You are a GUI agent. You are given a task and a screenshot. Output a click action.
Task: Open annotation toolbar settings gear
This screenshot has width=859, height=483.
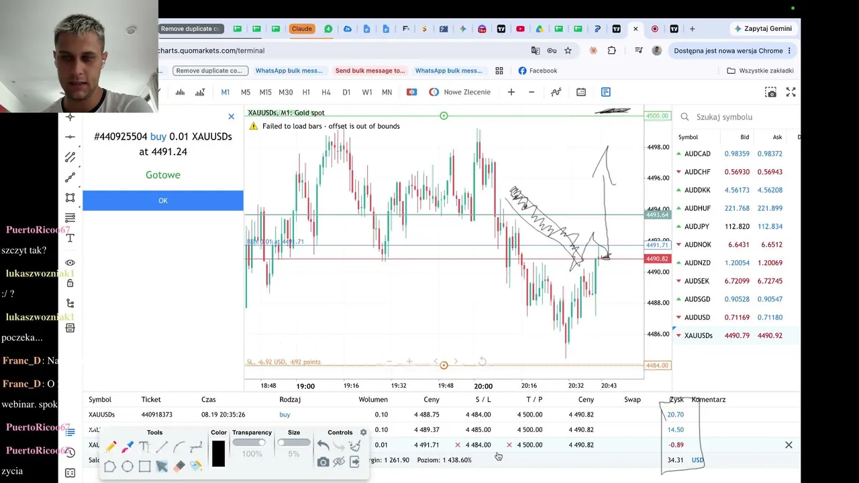click(363, 433)
